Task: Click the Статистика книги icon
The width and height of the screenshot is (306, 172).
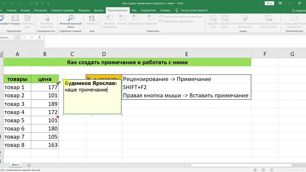Action: coord(27,18)
